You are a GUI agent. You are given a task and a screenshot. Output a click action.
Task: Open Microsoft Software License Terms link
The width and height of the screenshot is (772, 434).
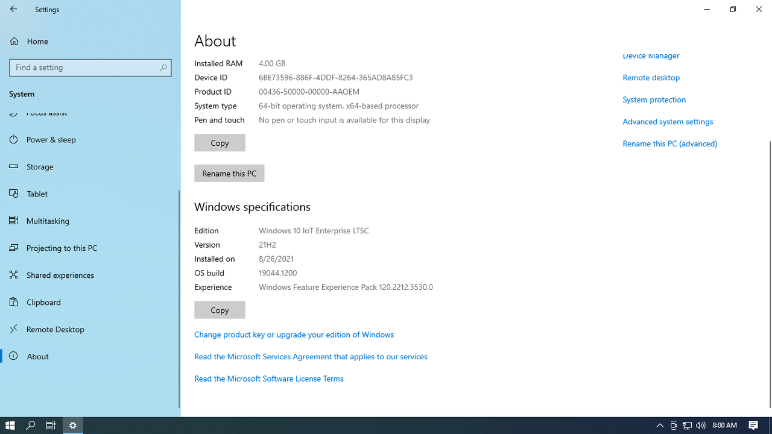(269, 379)
